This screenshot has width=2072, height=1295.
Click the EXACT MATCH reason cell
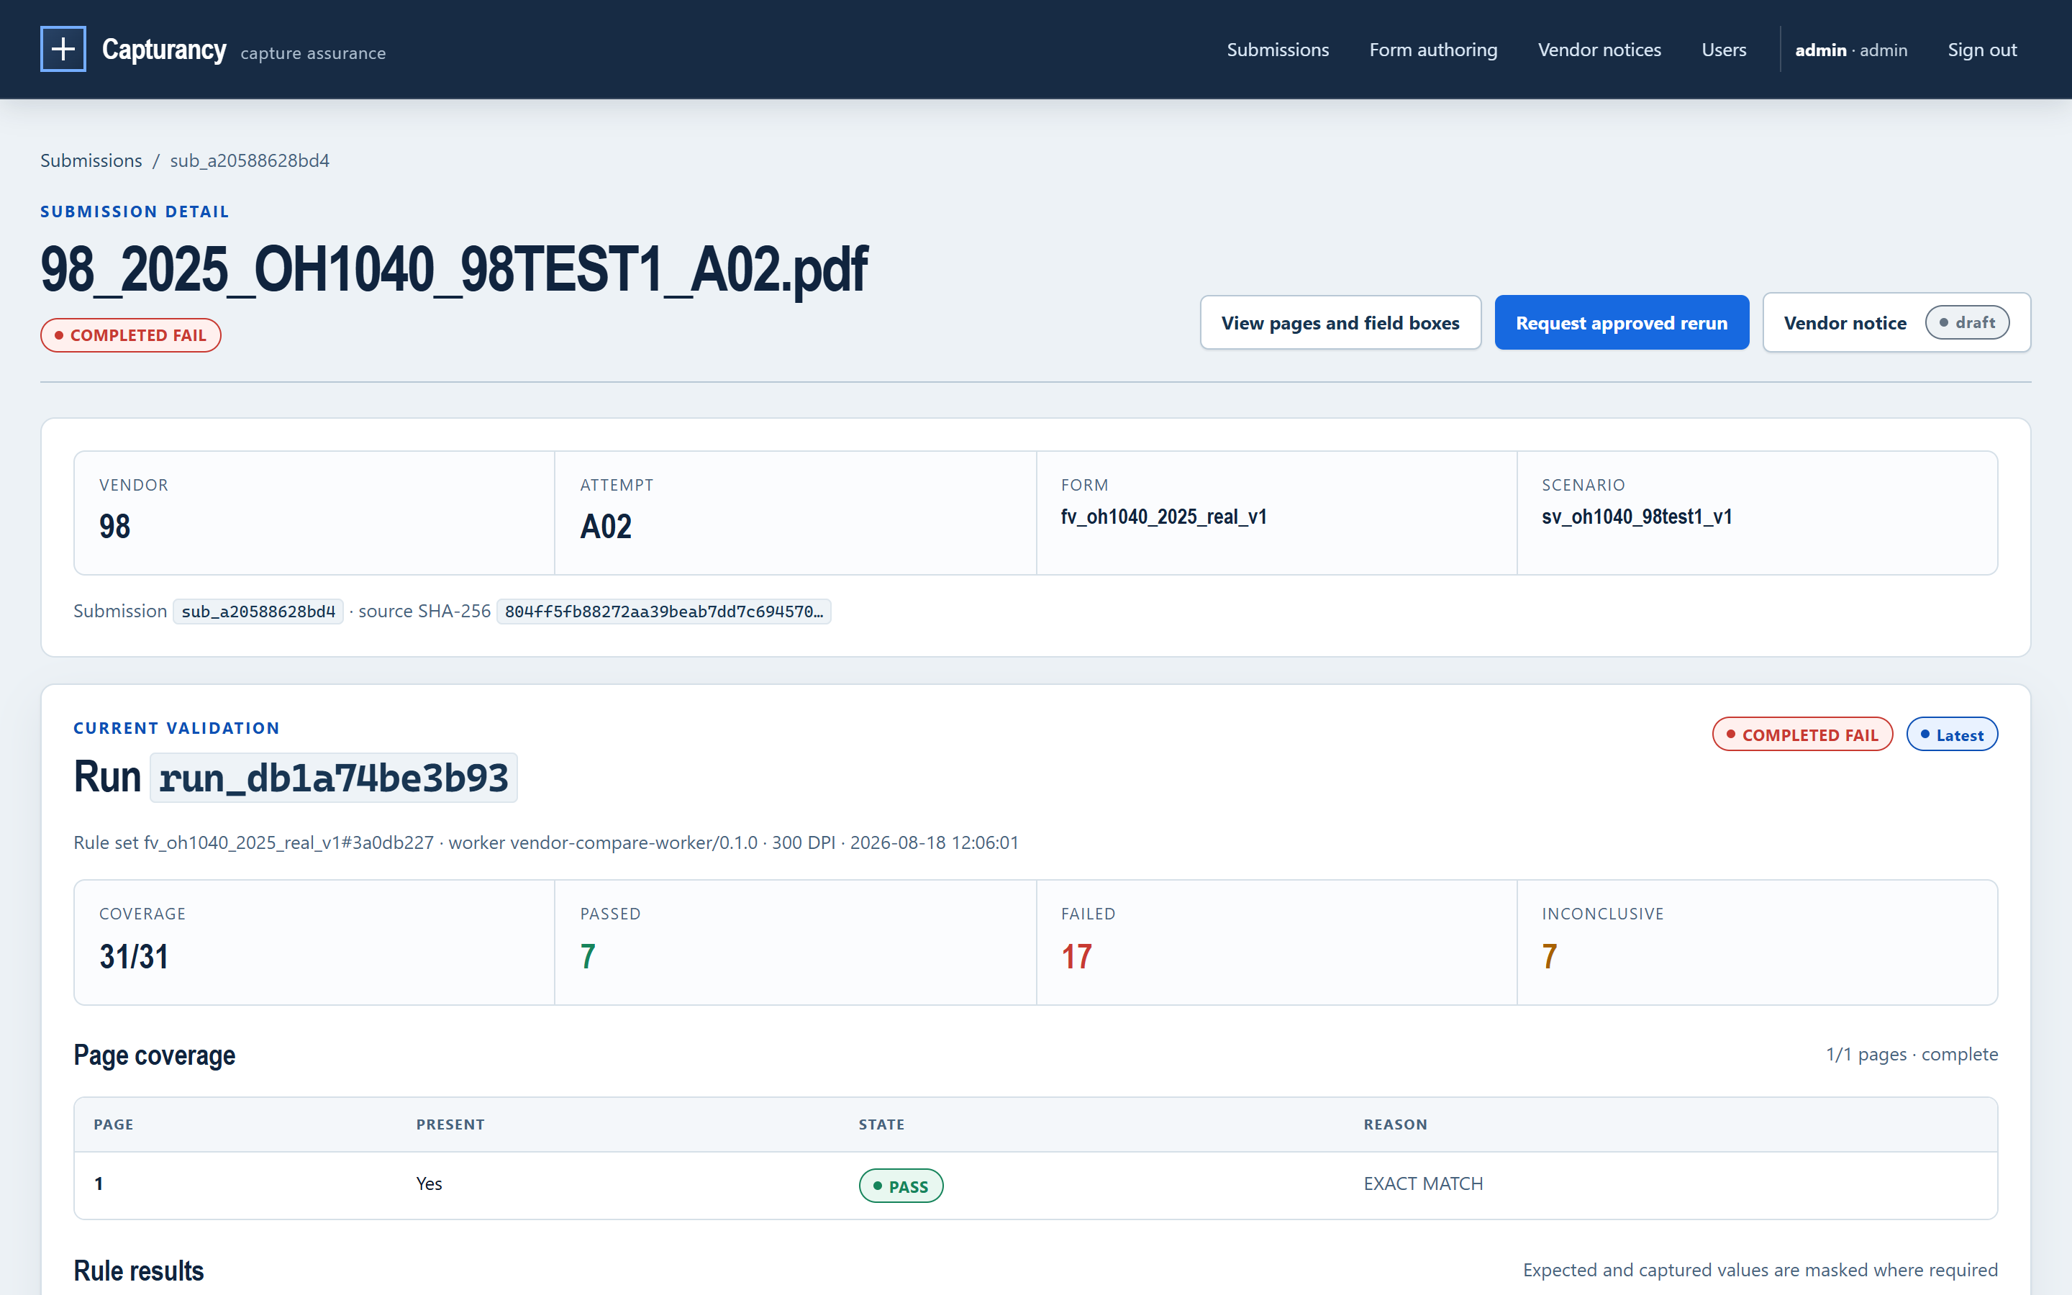pyautogui.click(x=1423, y=1183)
